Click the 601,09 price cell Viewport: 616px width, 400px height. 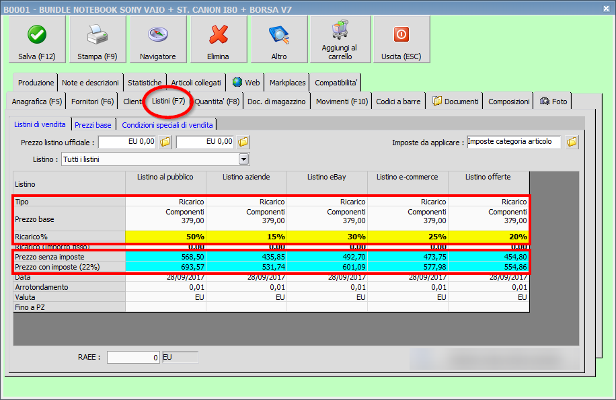[327, 267]
